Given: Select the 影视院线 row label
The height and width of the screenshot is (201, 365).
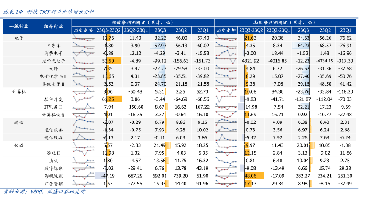Looking at the screenshot, I should coord(54,176).
